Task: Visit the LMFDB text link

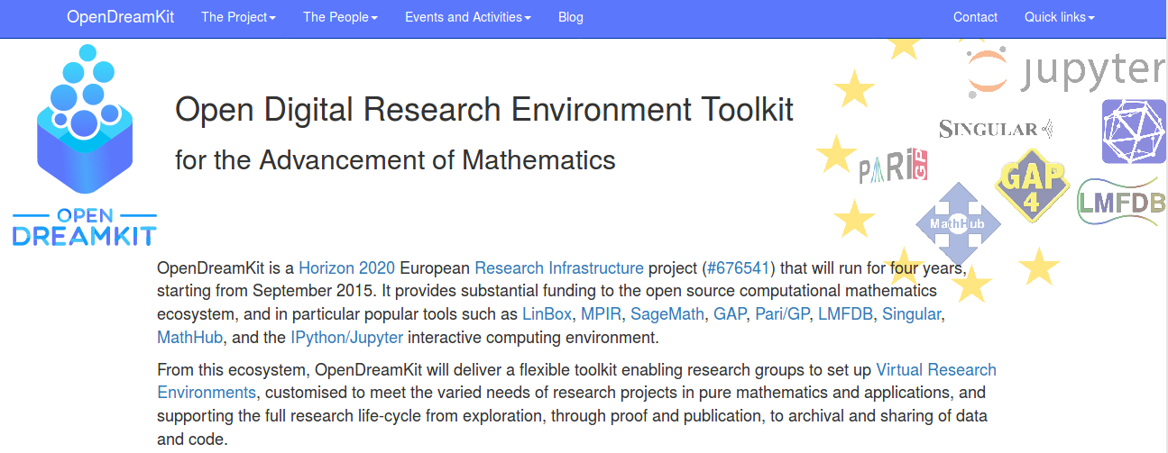Action: [x=845, y=315]
